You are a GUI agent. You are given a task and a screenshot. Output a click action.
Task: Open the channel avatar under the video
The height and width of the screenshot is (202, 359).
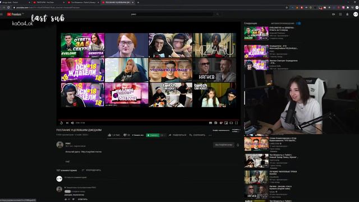(60, 145)
